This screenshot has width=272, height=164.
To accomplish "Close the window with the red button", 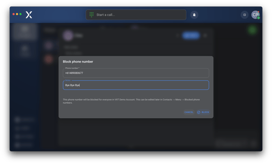I will tap(13, 14).
